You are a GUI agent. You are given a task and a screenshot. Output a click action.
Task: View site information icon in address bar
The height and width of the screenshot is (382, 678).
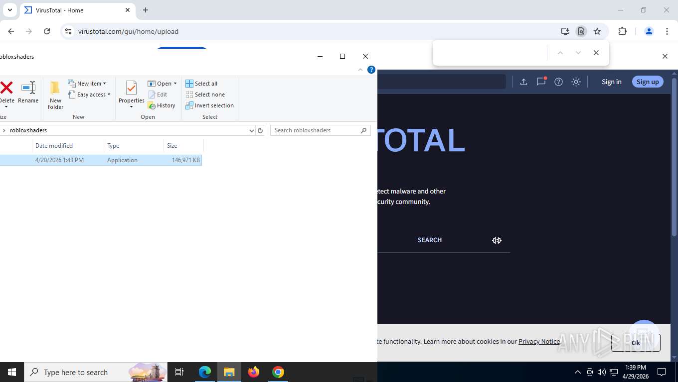pyautogui.click(x=68, y=31)
